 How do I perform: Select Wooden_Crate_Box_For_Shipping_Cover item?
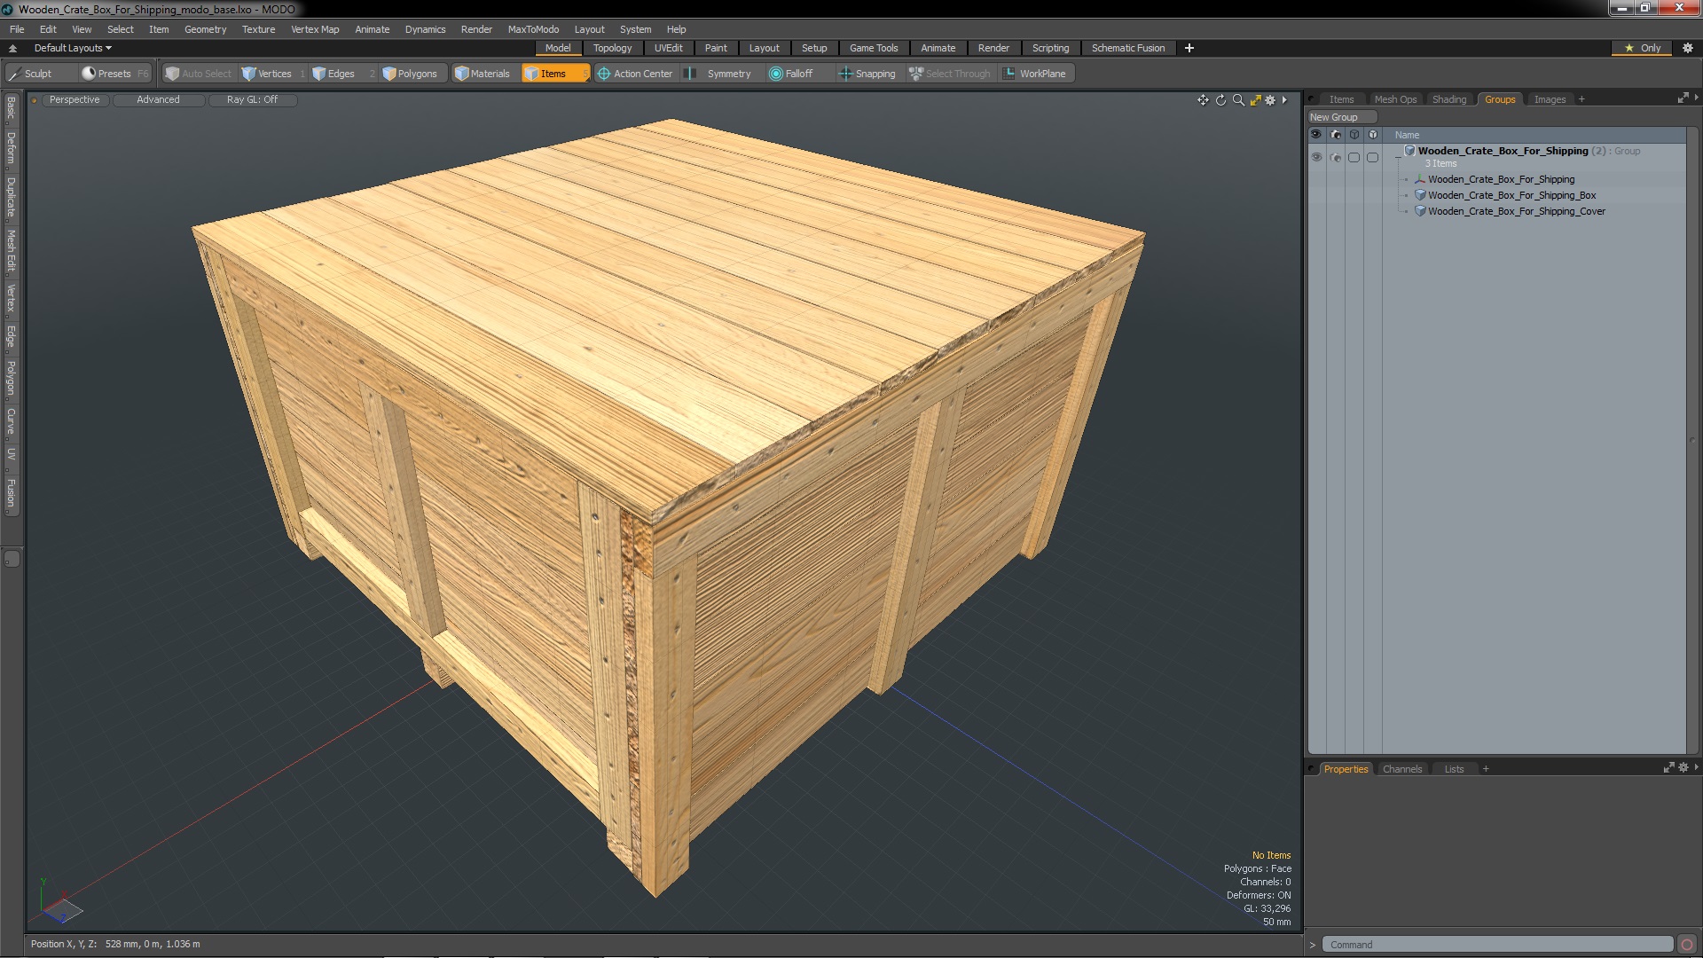tap(1516, 211)
